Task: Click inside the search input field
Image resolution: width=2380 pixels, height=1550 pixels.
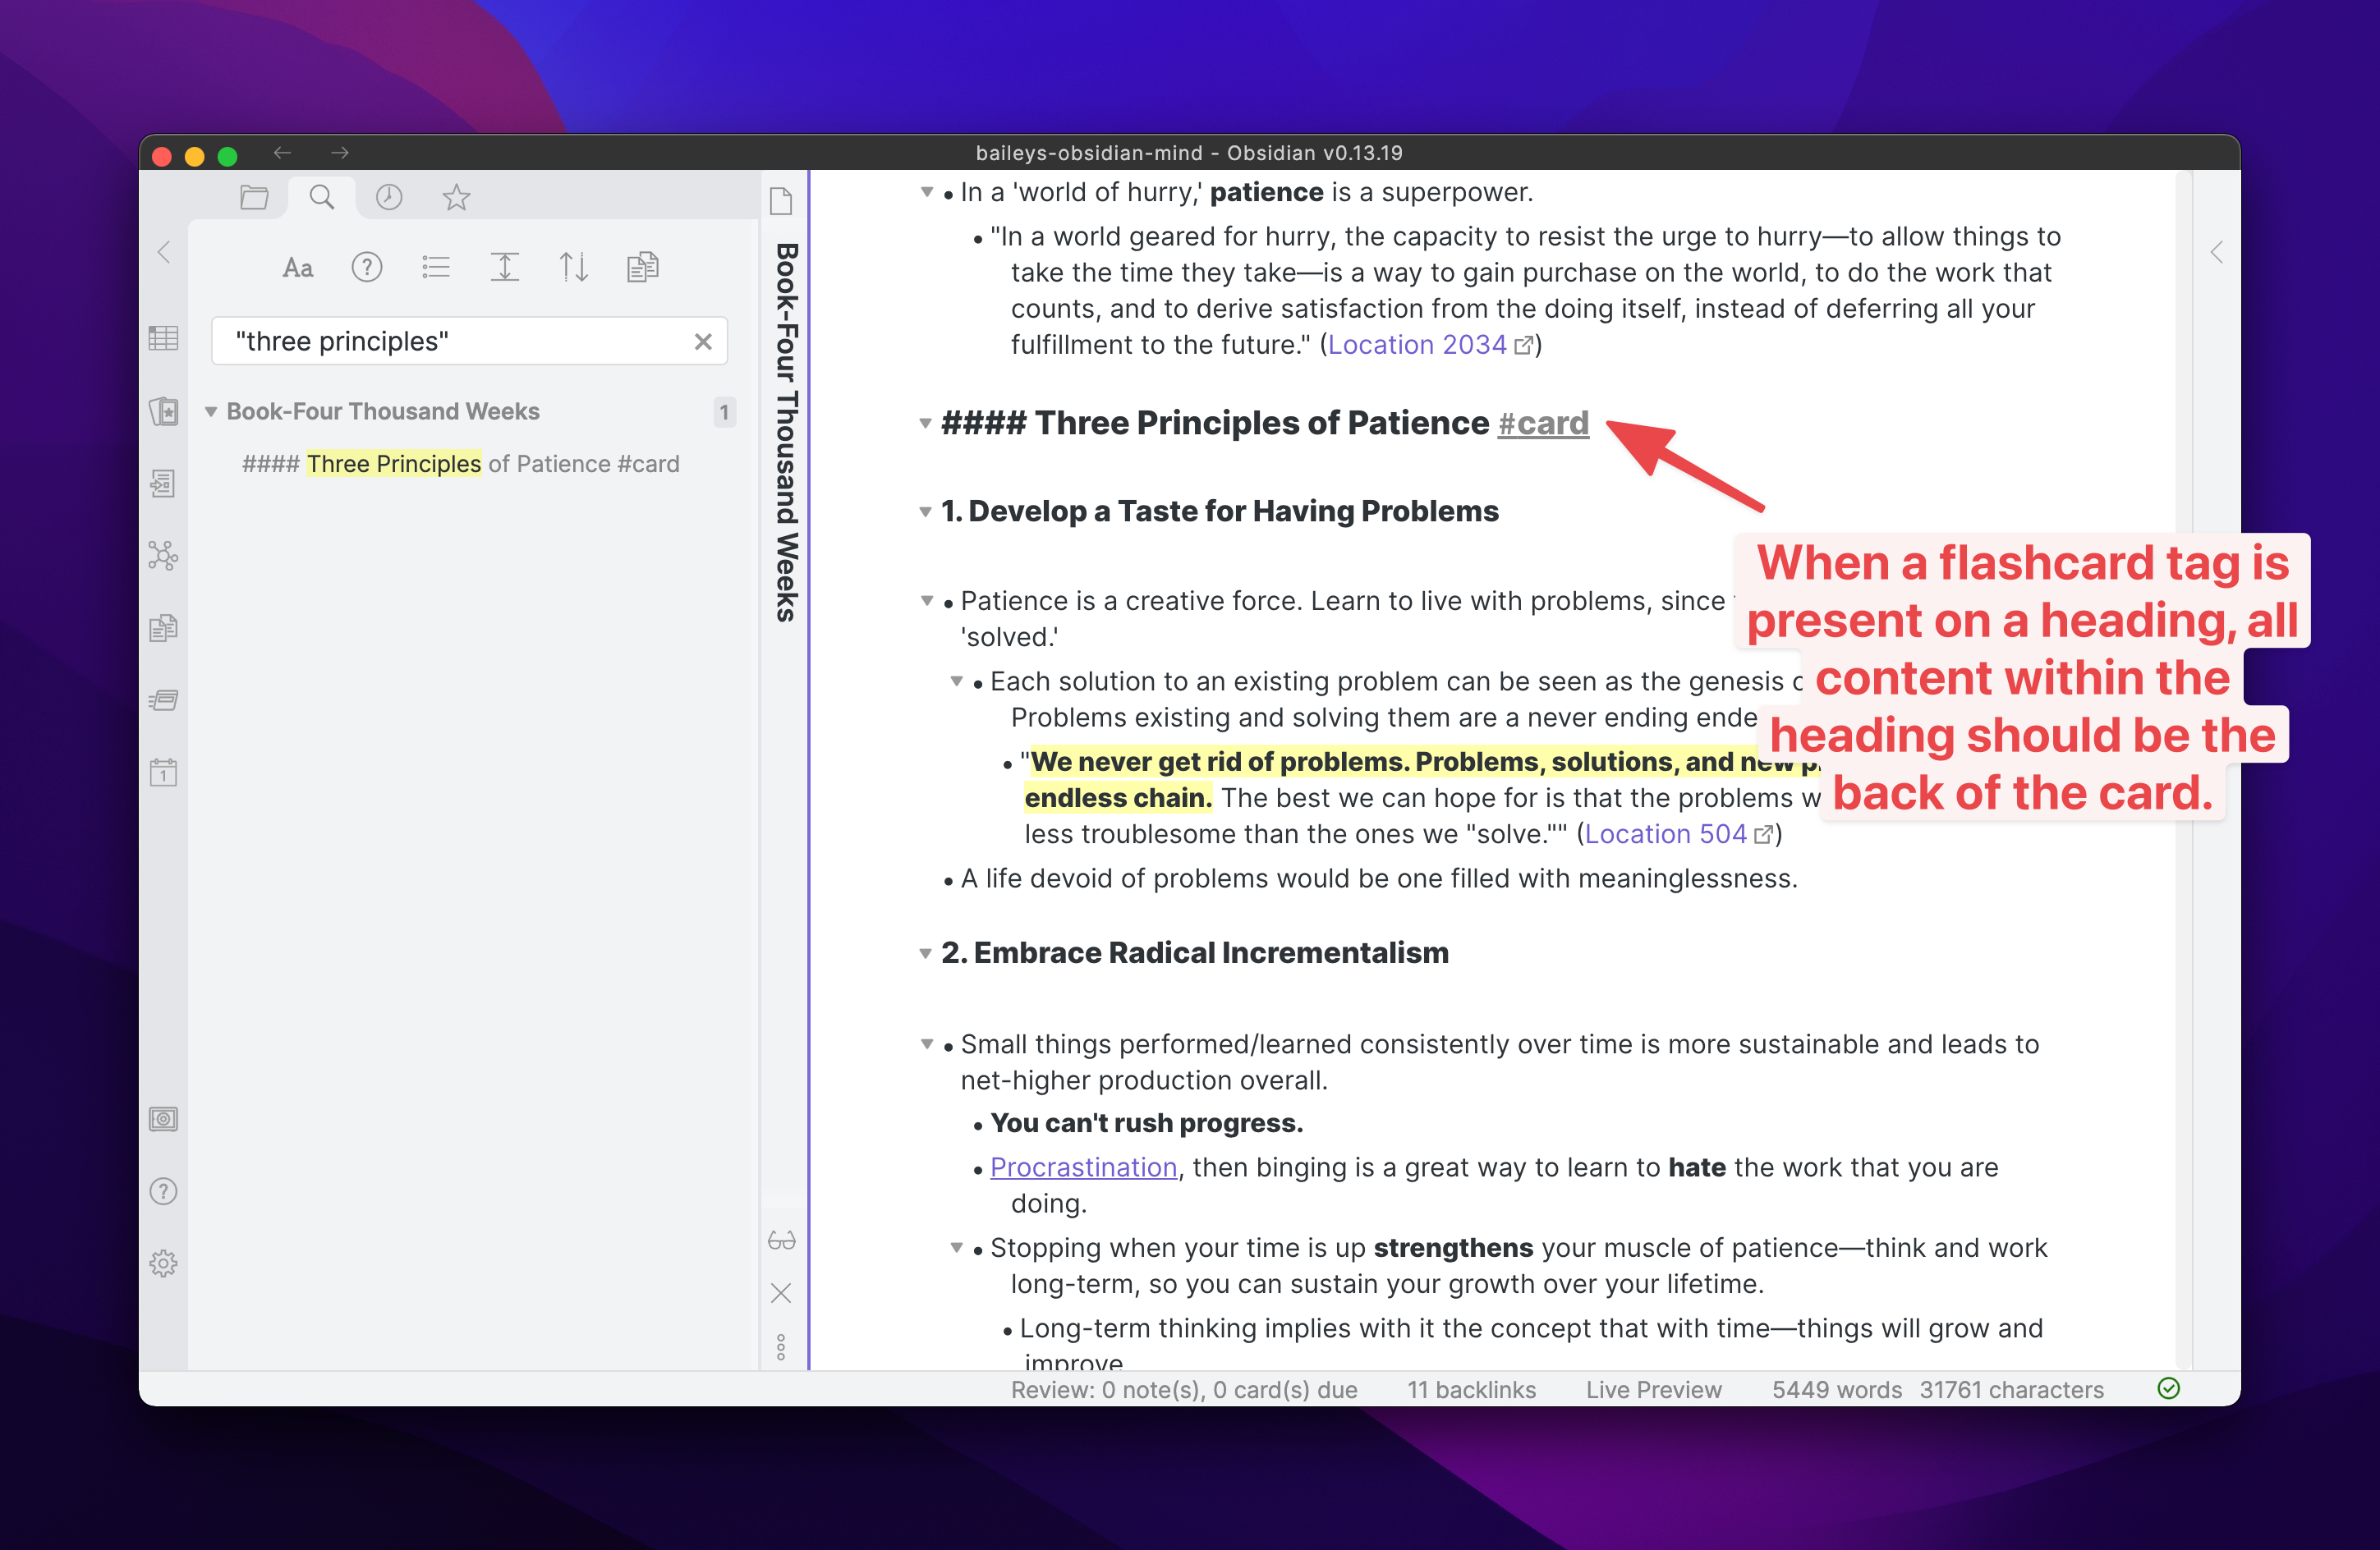Action: pyautogui.click(x=450, y=341)
